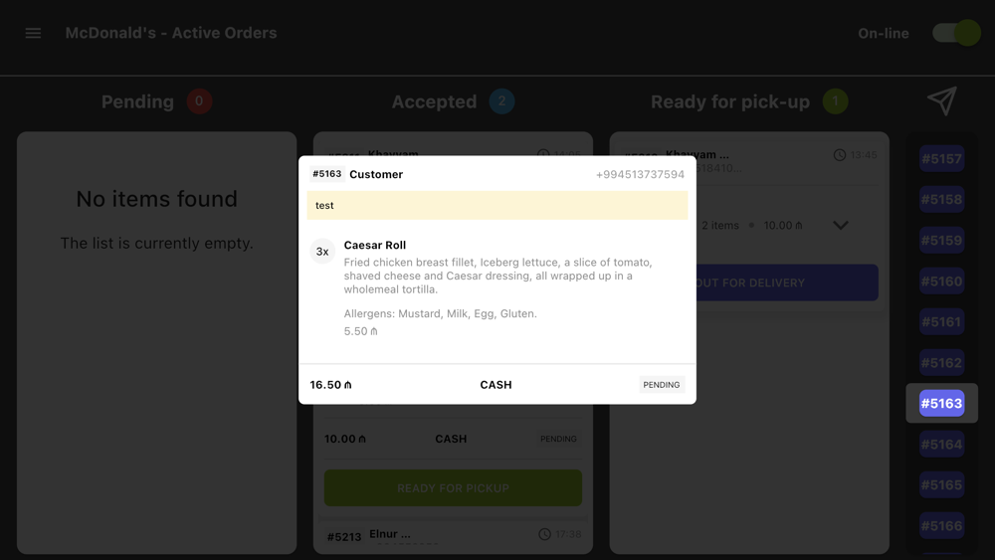Choose order #5161 chip

[941, 321]
